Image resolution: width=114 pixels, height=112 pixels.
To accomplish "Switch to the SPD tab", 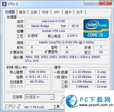I will pos(57,12).
